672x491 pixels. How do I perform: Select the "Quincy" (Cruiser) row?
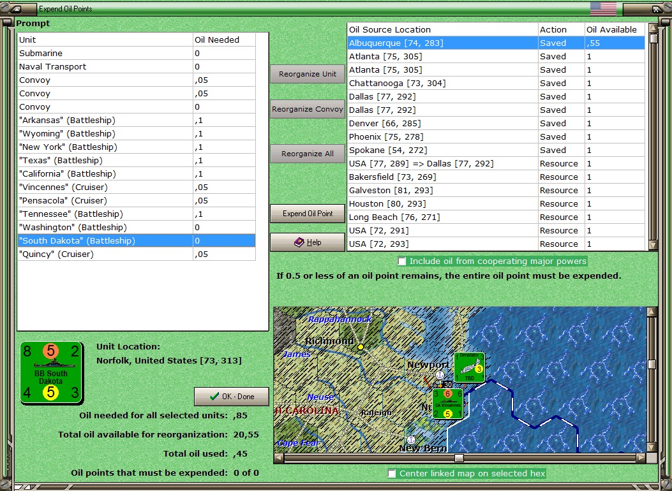[x=137, y=254]
